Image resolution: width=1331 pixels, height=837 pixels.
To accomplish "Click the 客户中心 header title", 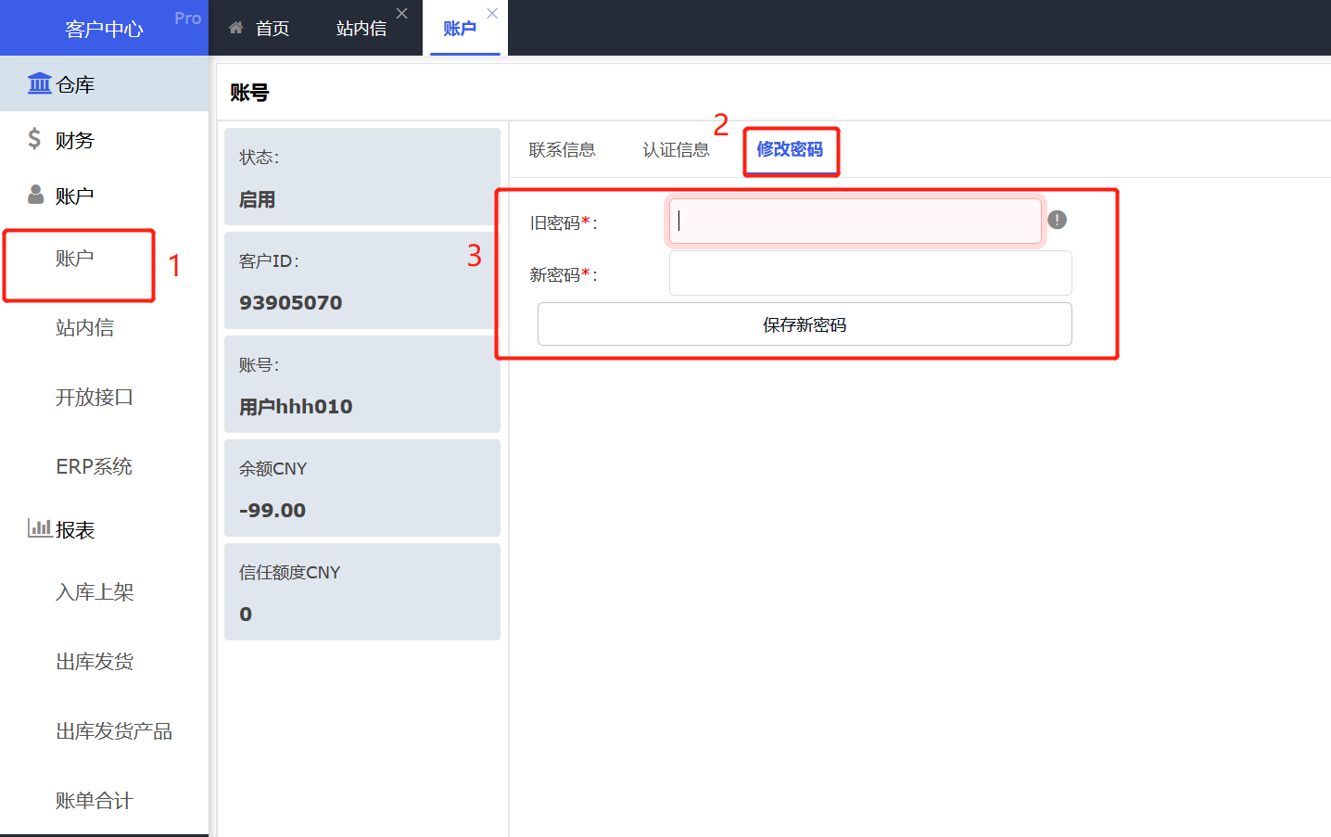I will pos(104,29).
